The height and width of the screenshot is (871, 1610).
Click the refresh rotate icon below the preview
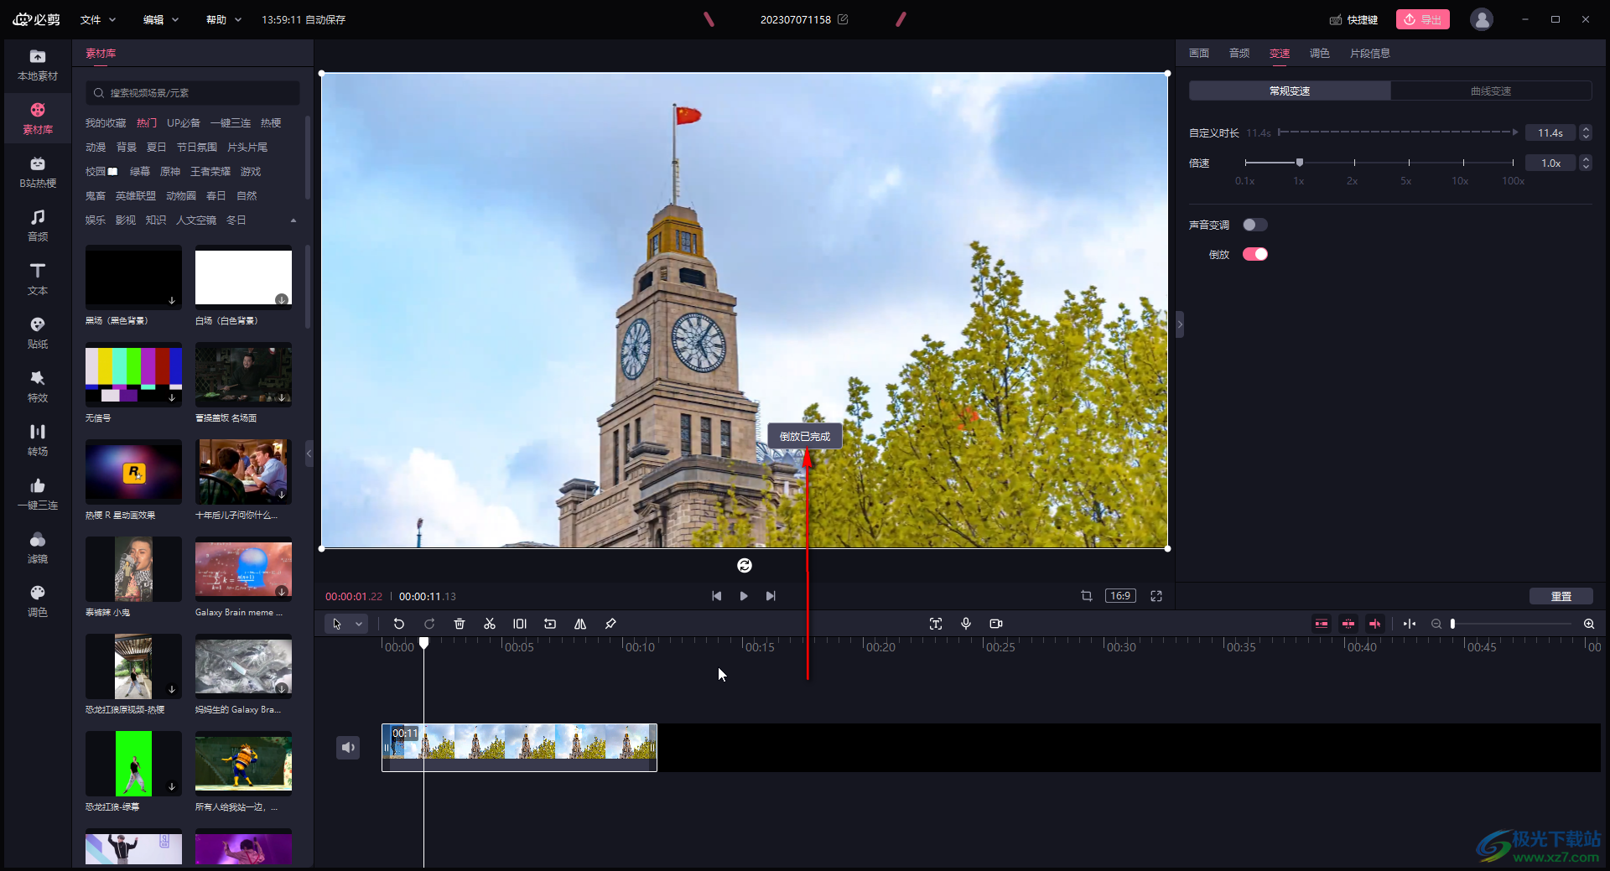tap(745, 566)
